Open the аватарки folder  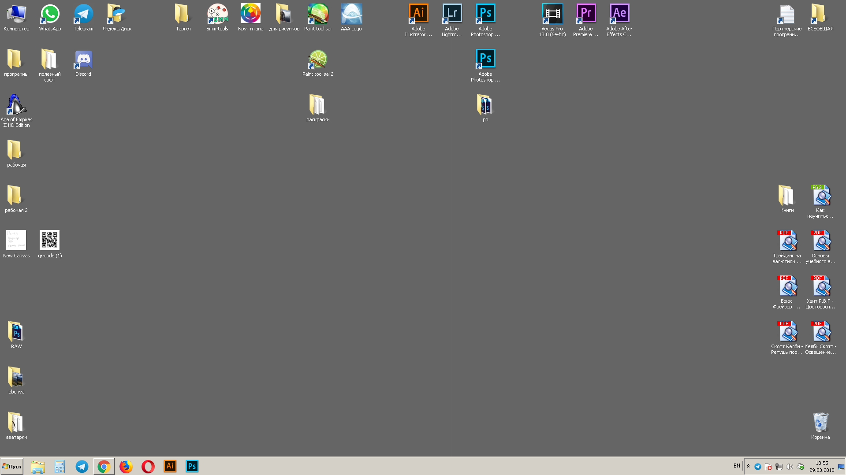tap(16, 426)
